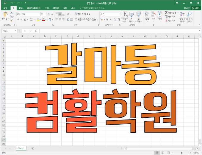Switch to the Insert (삽입) tab
Image resolution: width=202 pixels, height=155 pixels.
point(21,8)
